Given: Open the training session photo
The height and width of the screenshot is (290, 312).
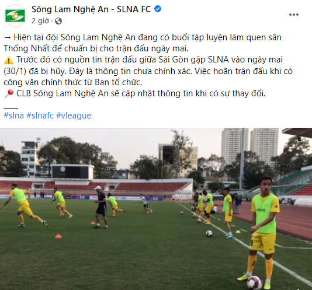Looking at the screenshot, I should 156,209.
